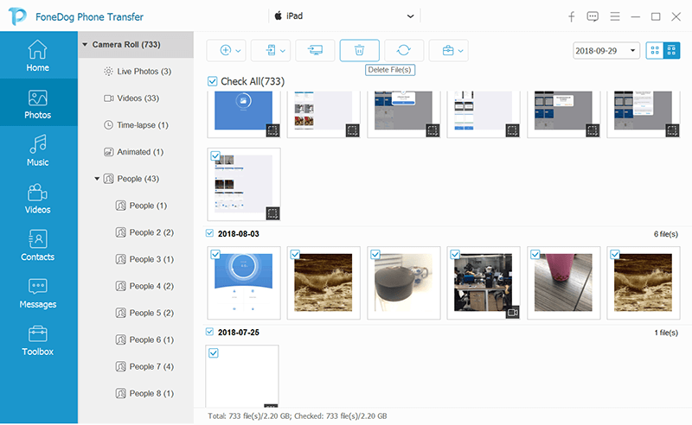Uncheck the Check All checkbox
692x425 pixels.
pos(213,81)
